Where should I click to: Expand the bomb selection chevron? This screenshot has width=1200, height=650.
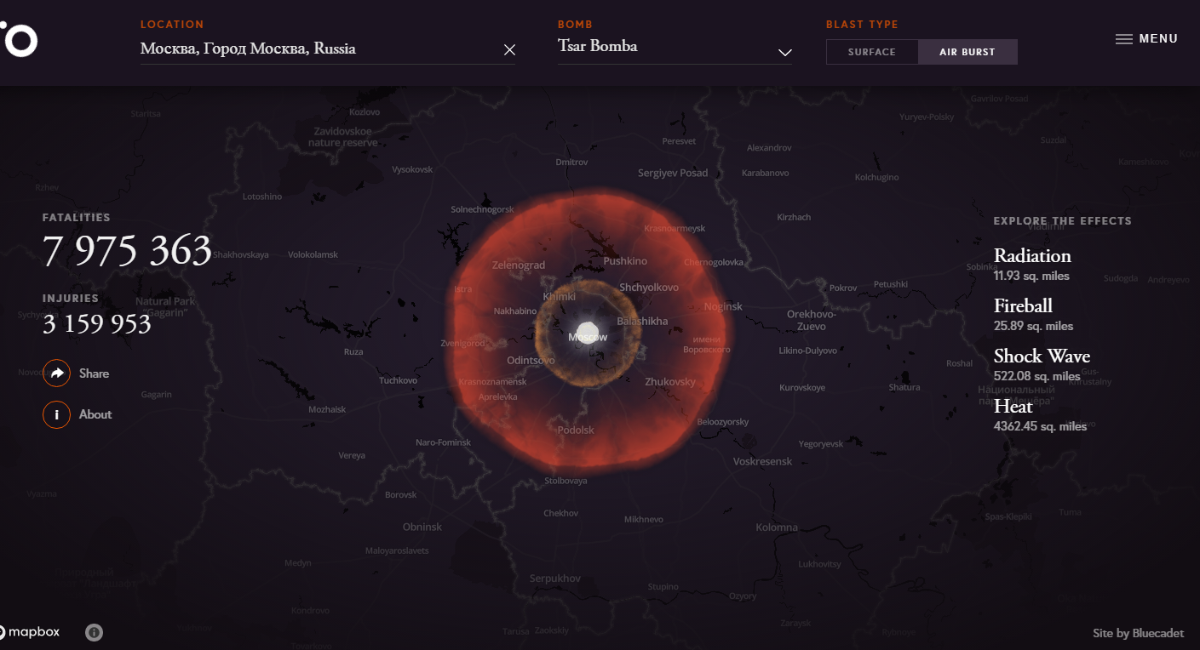(784, 53)
